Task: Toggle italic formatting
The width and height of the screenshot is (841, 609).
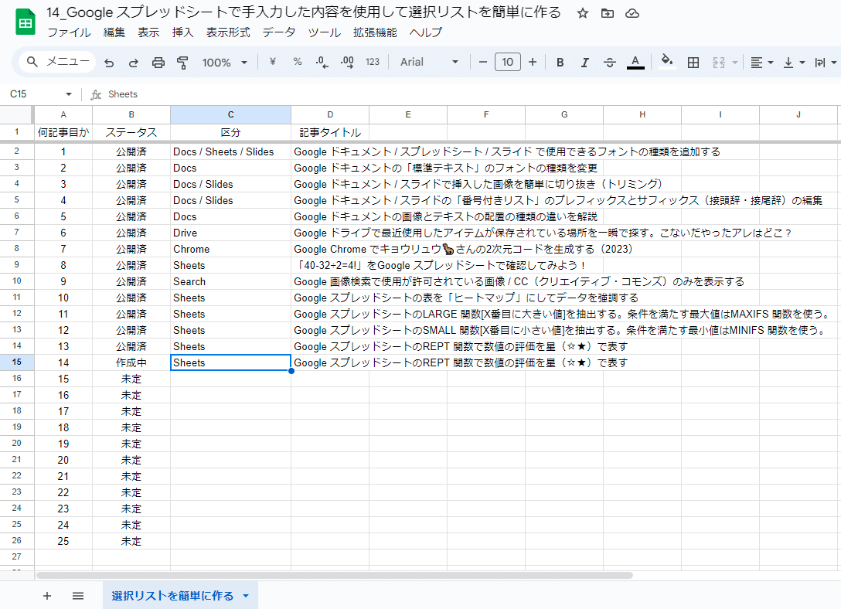Action: pyautogui.click(x=584, y=63)
